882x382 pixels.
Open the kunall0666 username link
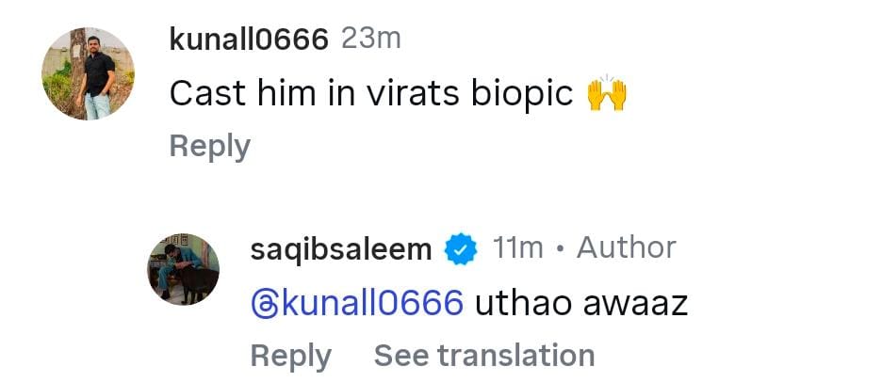pos(249,40)
